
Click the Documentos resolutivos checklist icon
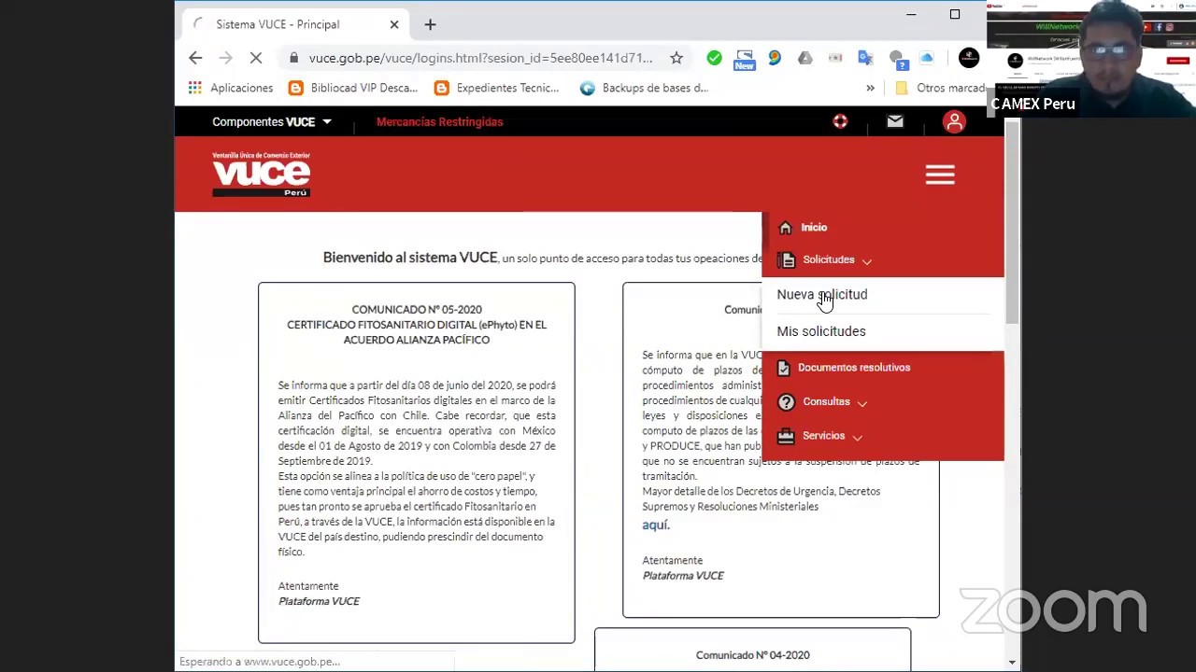coord(784,368)
